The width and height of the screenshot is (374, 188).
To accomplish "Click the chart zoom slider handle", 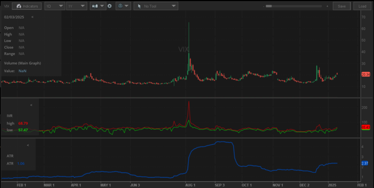I will click(x=269, y=6).
